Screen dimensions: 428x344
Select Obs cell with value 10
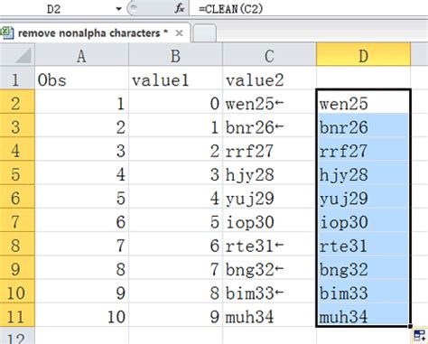tap(81, 315)
